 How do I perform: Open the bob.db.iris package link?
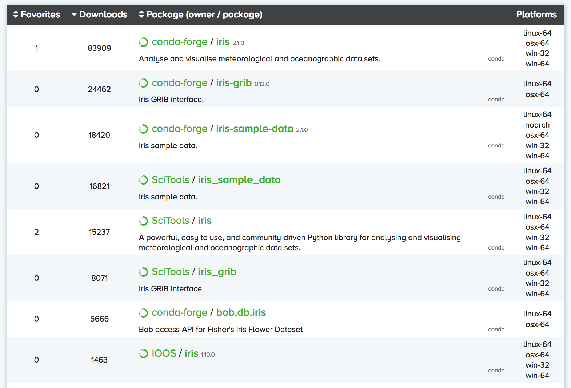tap(241, 313)
